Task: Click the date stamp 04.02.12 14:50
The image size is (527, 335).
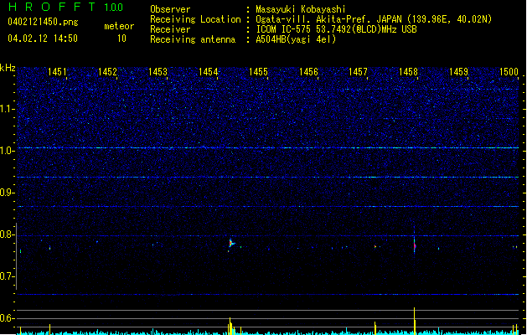Action: 43,39
